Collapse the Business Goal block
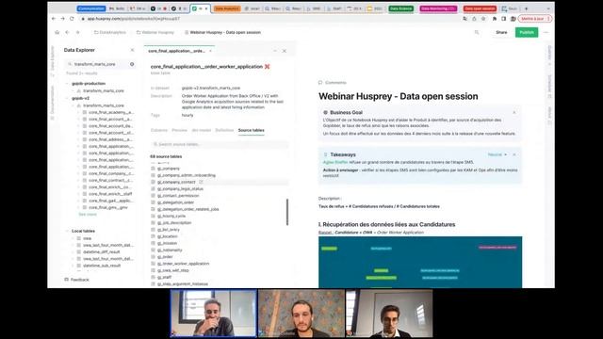Viewport: 603px width, 339px height. coord(514,113)
